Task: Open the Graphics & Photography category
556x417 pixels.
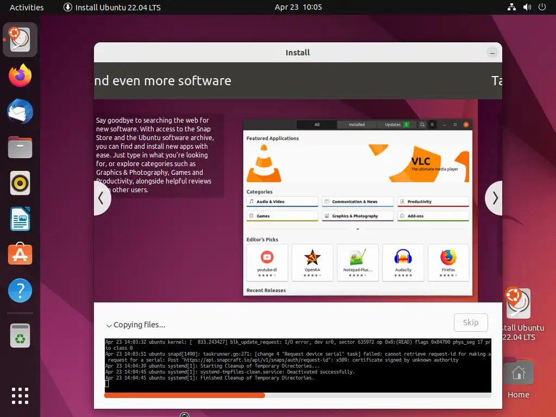Action: point(358,216)
